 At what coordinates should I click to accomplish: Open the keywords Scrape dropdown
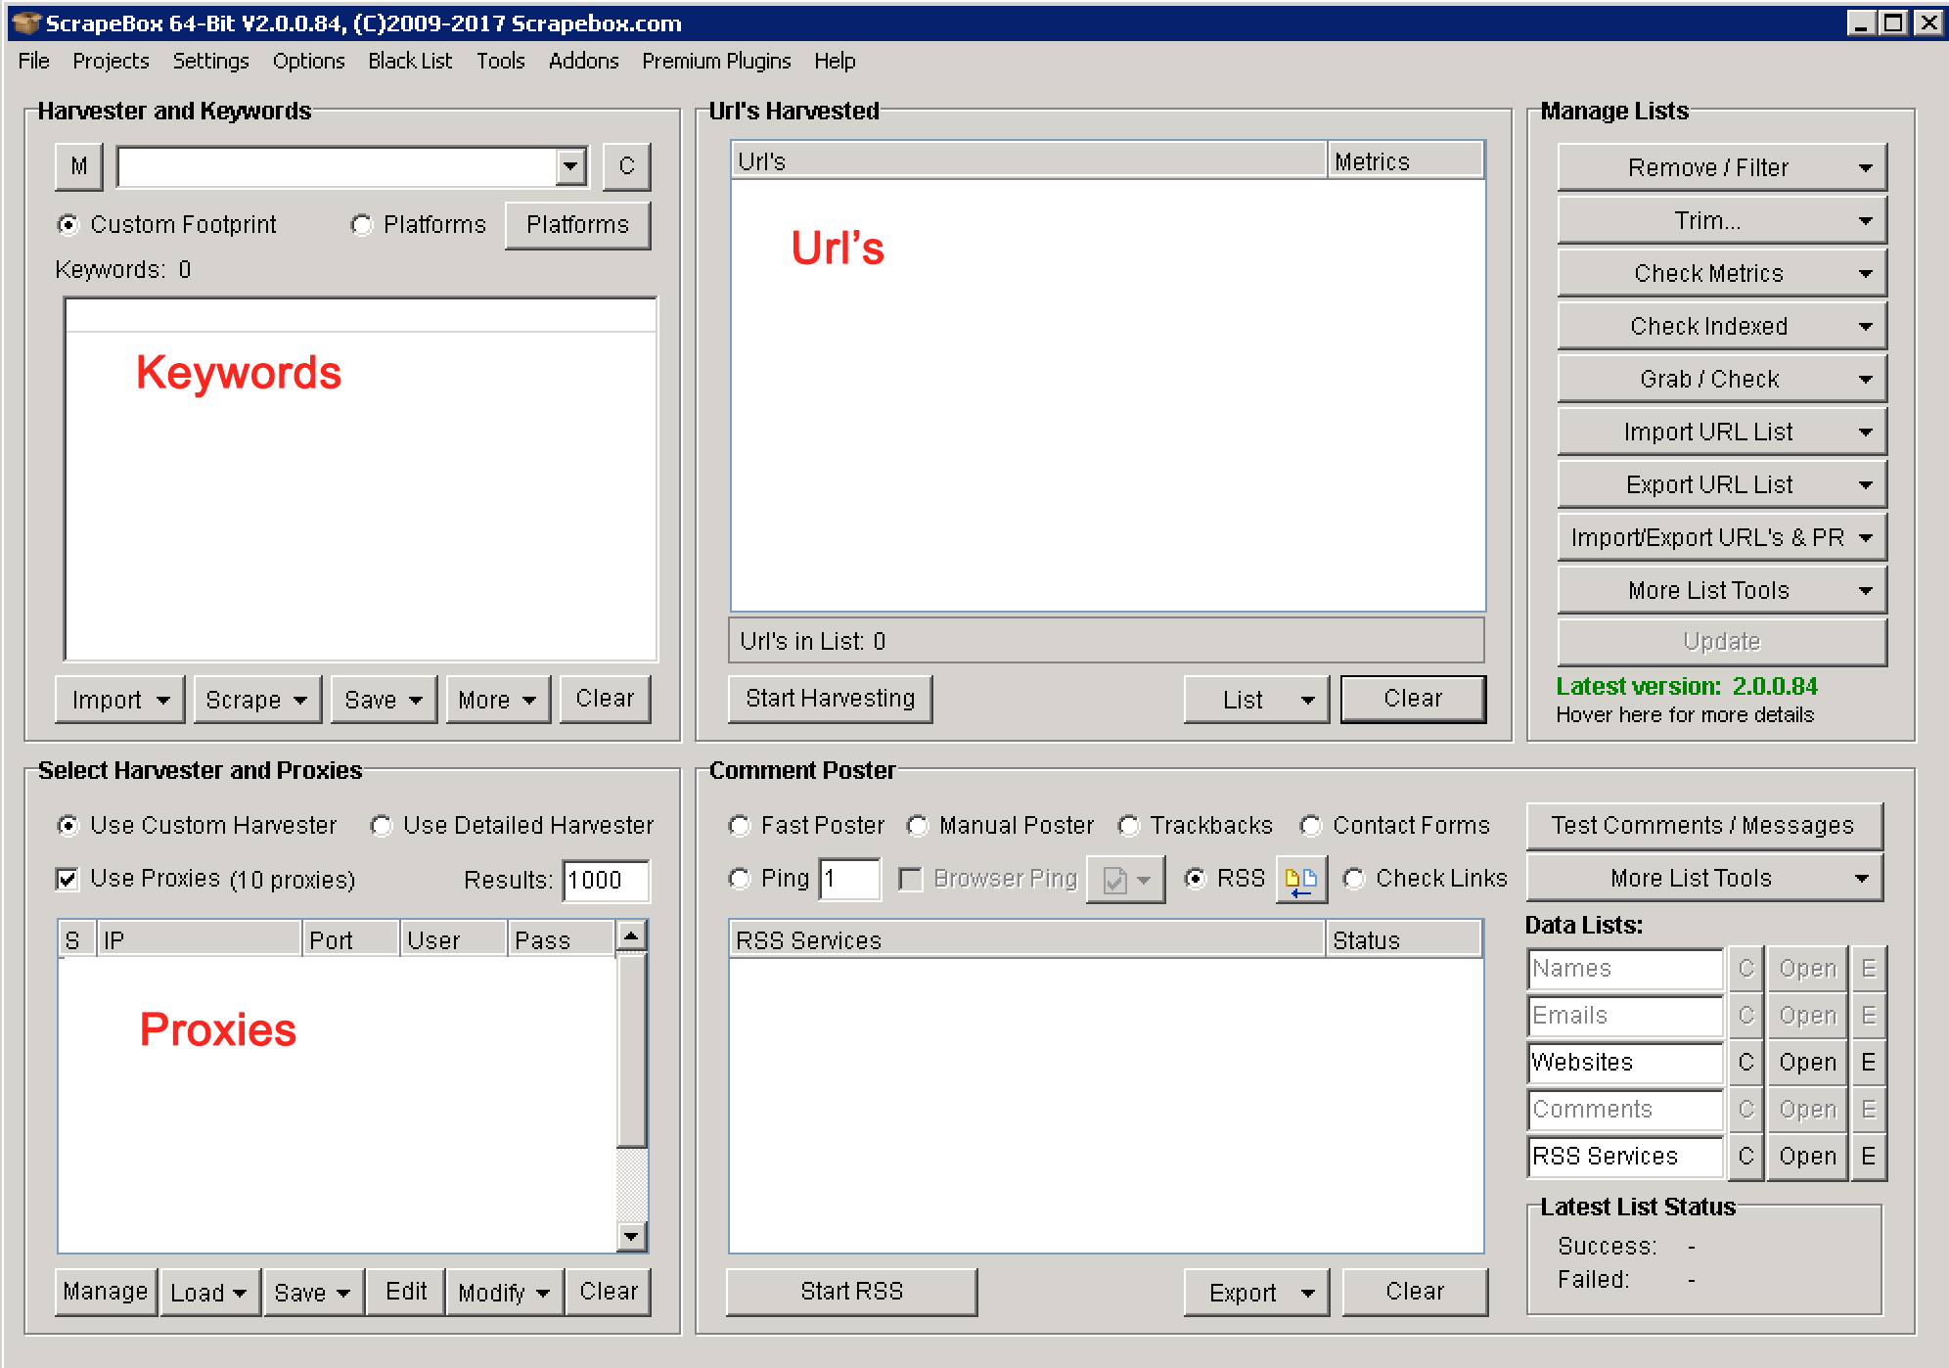pyautogui.click(x=257, y=700)
